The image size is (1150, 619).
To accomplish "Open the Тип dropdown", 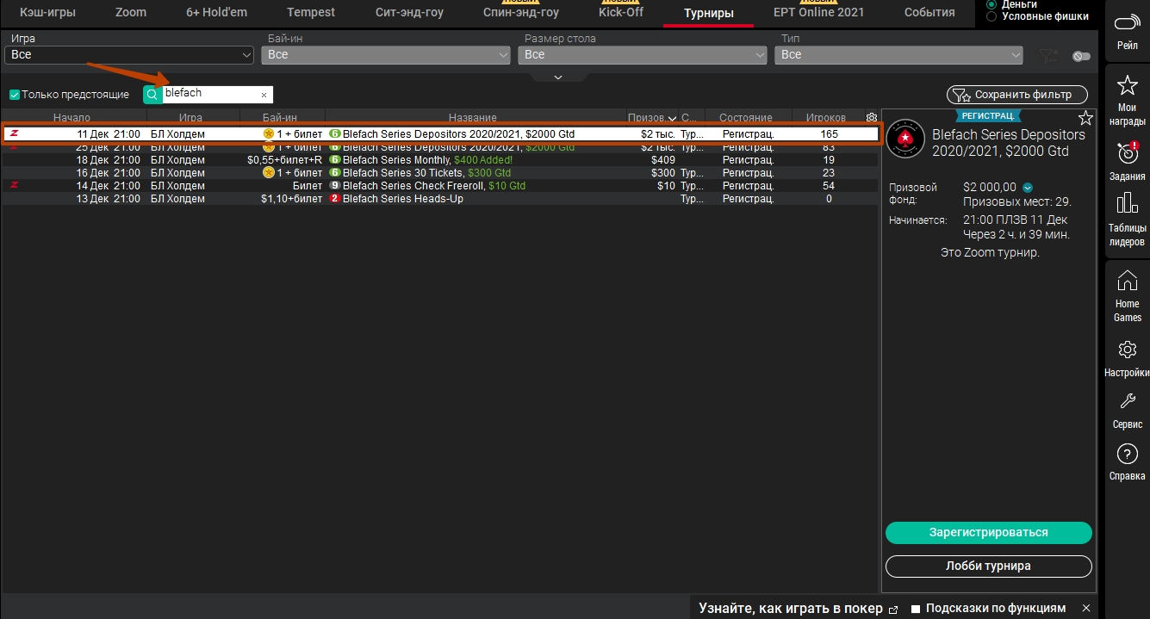I will [x=898, y=54].
